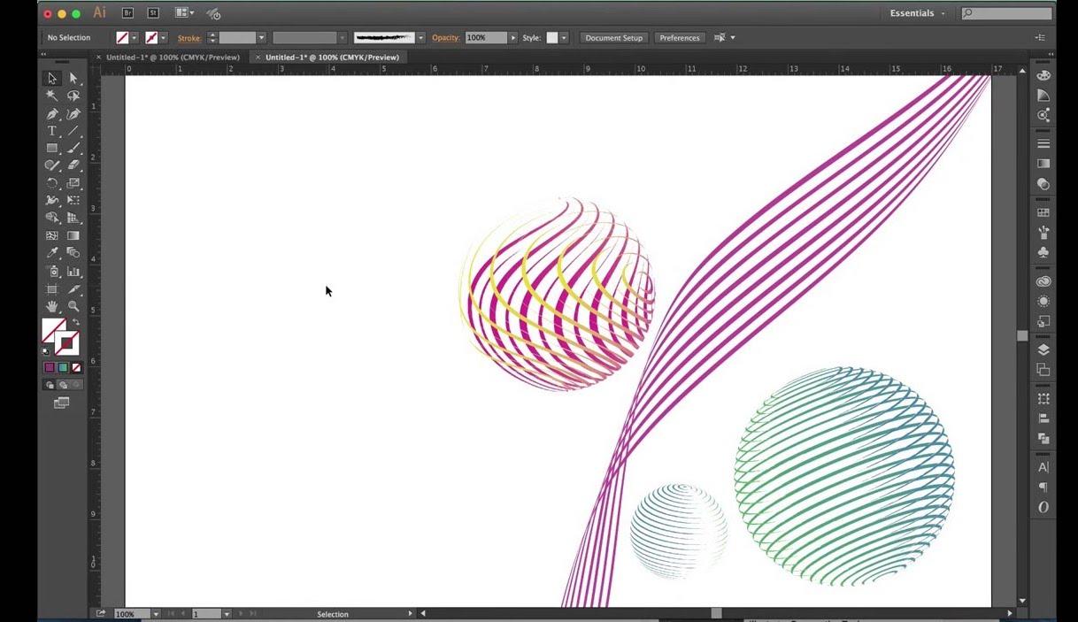Open the Preferences button

[679, 37]
